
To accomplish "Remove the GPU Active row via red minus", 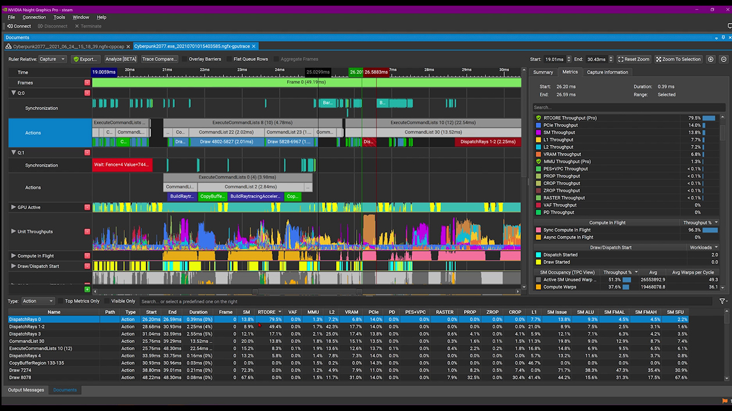I will (x=87, y=207).
